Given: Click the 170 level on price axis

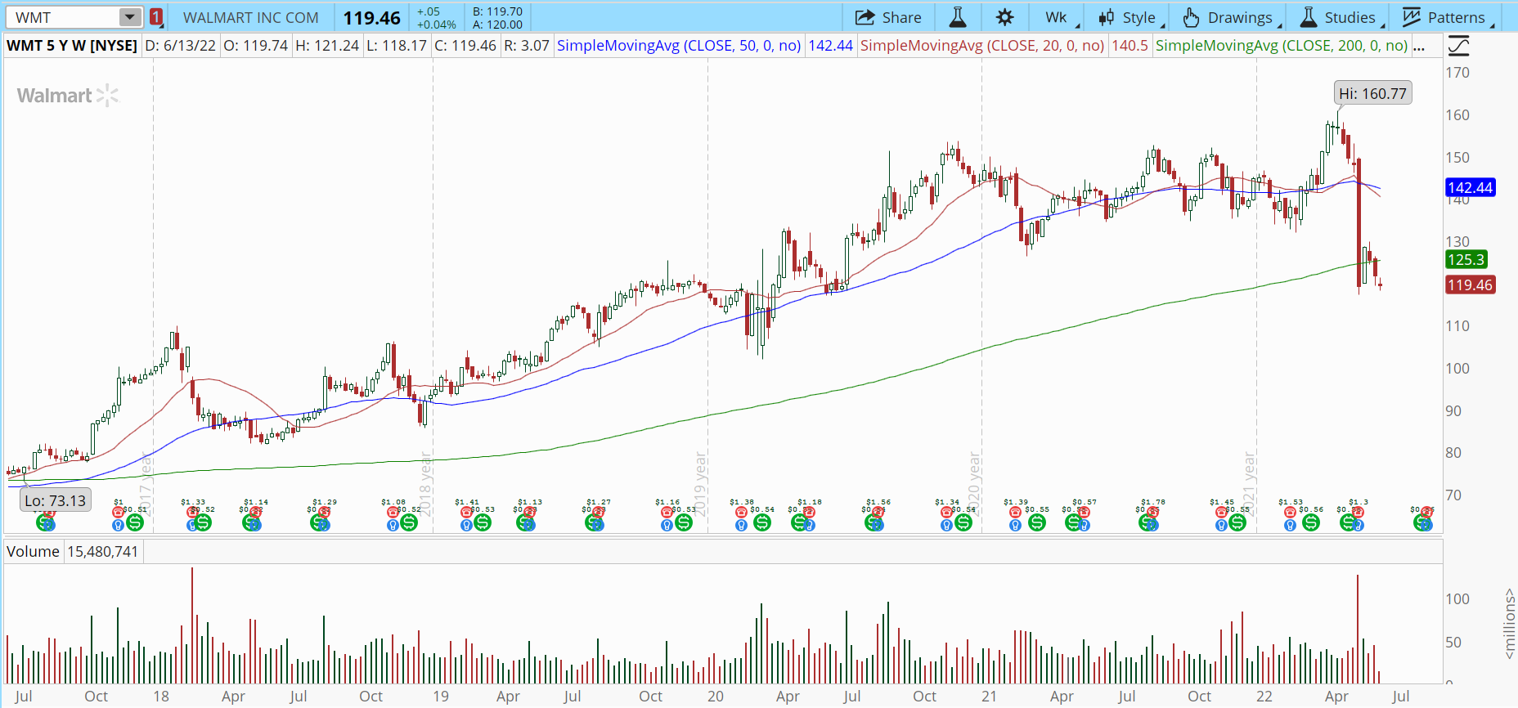Looking at the screenshot, I should tap(1457, 72).
